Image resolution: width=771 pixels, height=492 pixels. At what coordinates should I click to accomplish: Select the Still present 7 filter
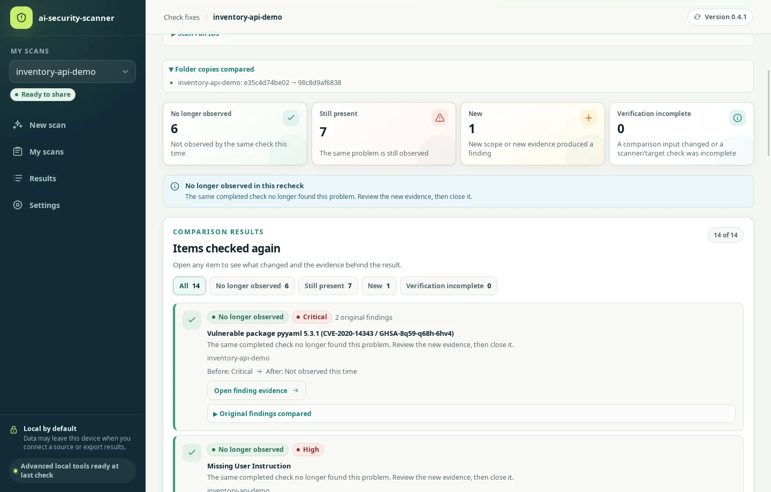pos(328,286)
